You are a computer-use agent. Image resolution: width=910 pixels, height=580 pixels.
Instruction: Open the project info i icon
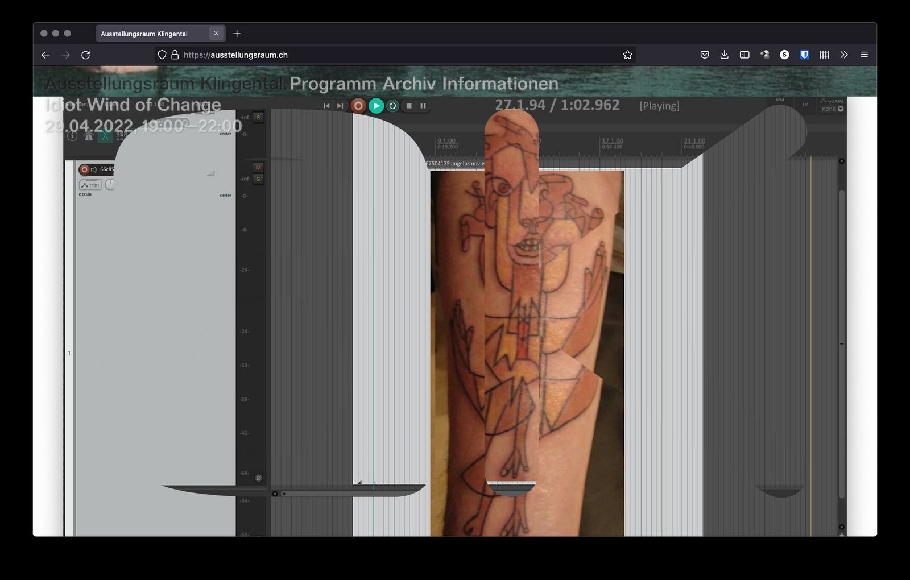pyautogui.click(x=72, y=136)
